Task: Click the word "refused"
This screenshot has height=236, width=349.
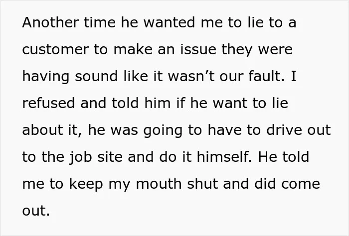Action: [x=48, y=103]
